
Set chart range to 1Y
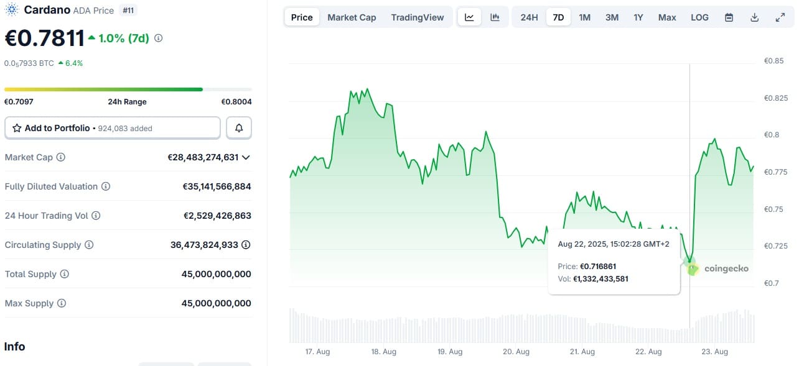(x=638, y=17)
